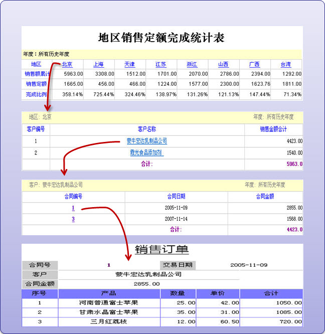Image resolution: width=325 pixels, height=334 pixels.
Task: Click the 地区销售定额完成统计表 title
Action: (161, 38)
